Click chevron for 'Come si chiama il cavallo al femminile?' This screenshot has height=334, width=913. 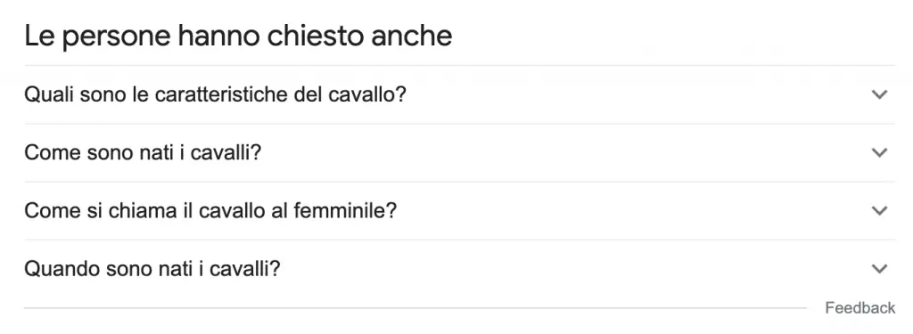click(879, 210)
